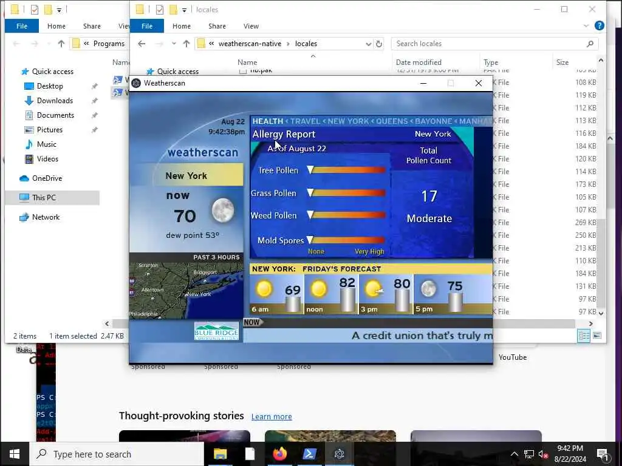622x466 pixels.
Task: Sort by Name column in locales window
Action: pyautogui.click(x=247, y=62)
